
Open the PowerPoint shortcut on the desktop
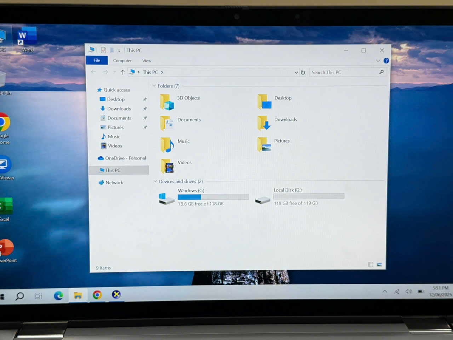(x=7, y=251)
